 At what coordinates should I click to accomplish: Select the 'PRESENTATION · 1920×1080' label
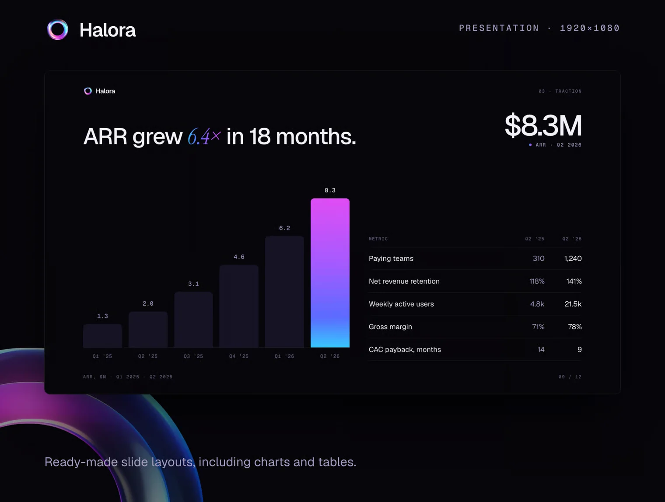tap(539, 28)
